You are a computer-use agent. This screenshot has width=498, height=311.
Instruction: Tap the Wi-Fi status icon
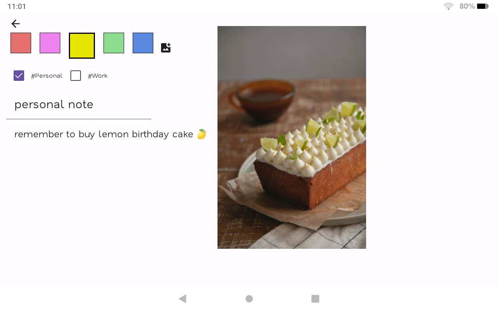point(449,6)
